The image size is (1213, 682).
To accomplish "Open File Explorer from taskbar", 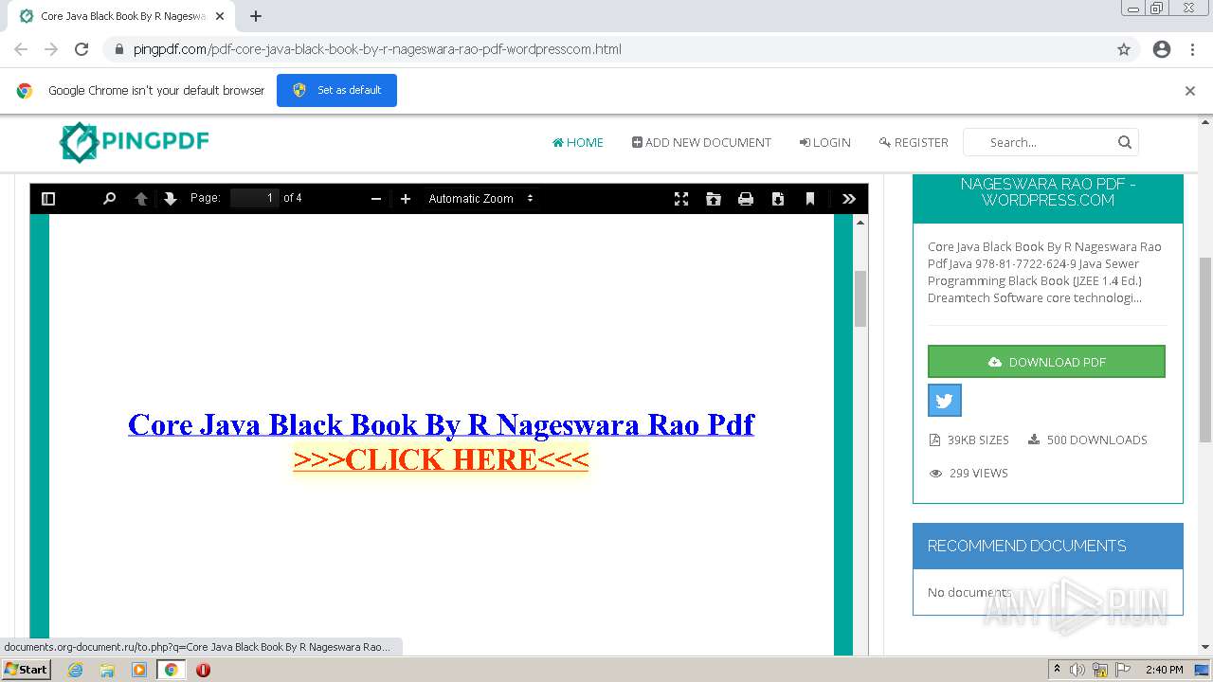I will [107, 670].
